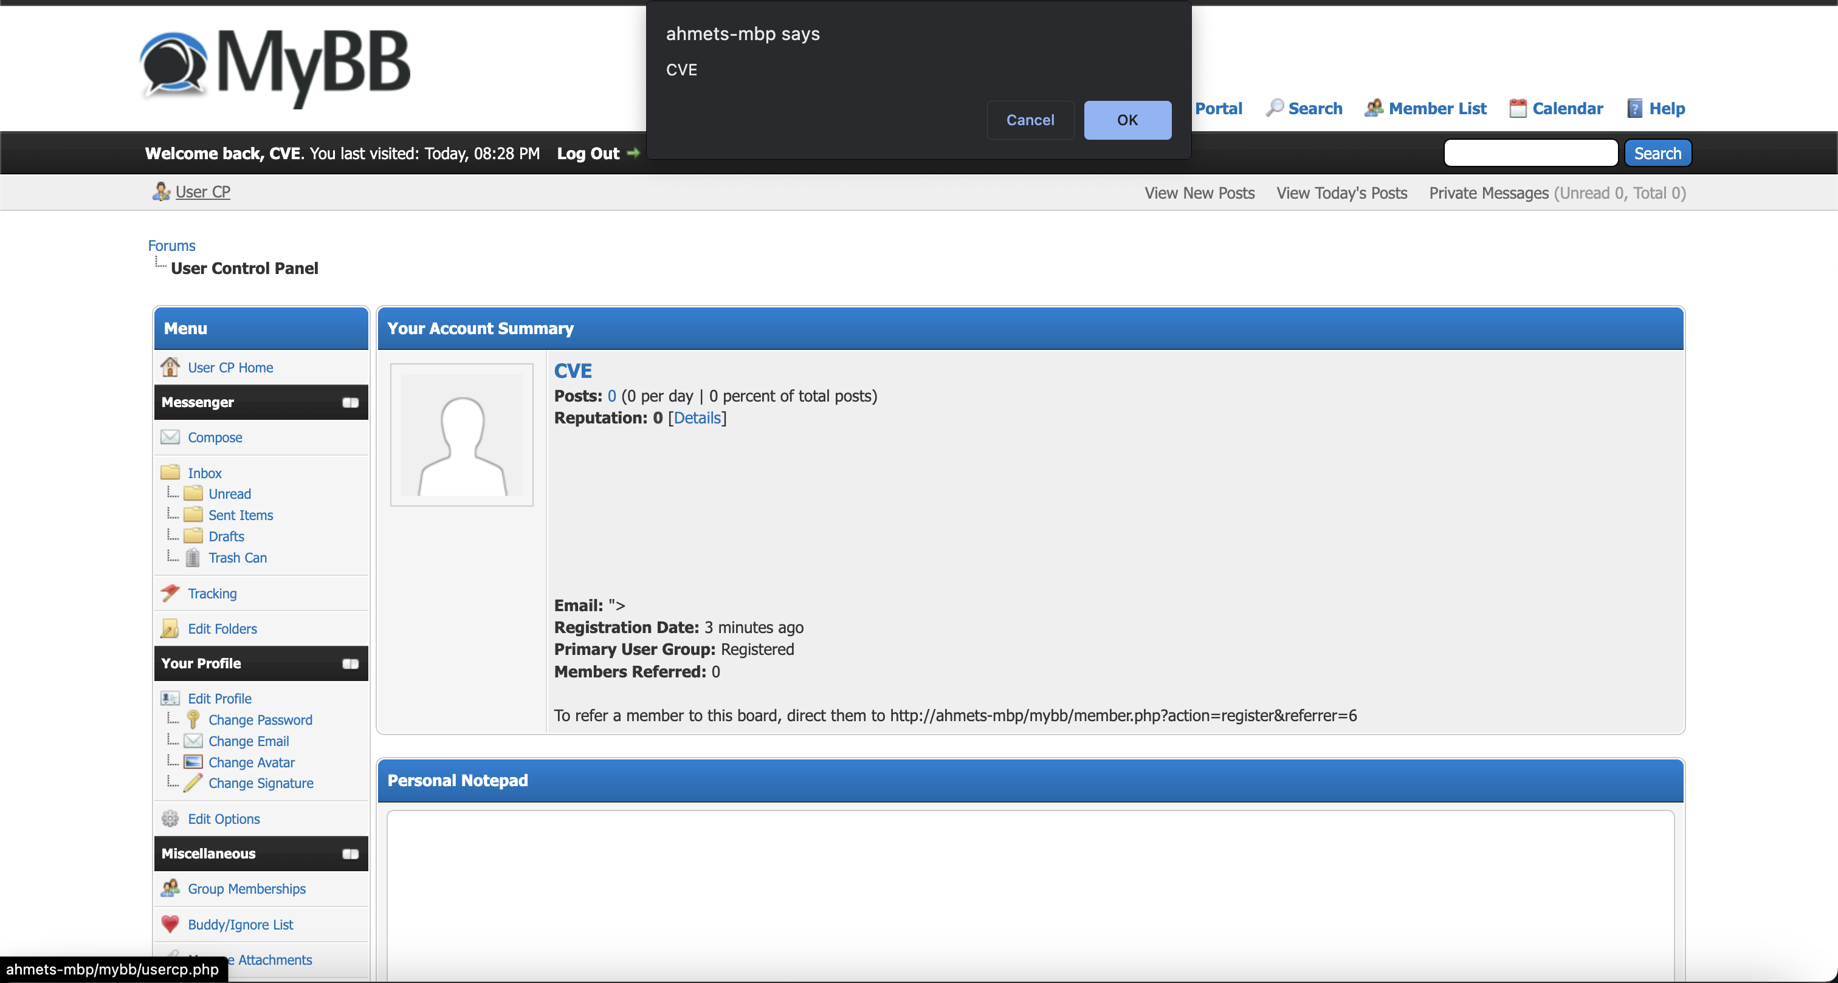
Task: Click the Edit Options gear icon
Action: click(170, 818)
